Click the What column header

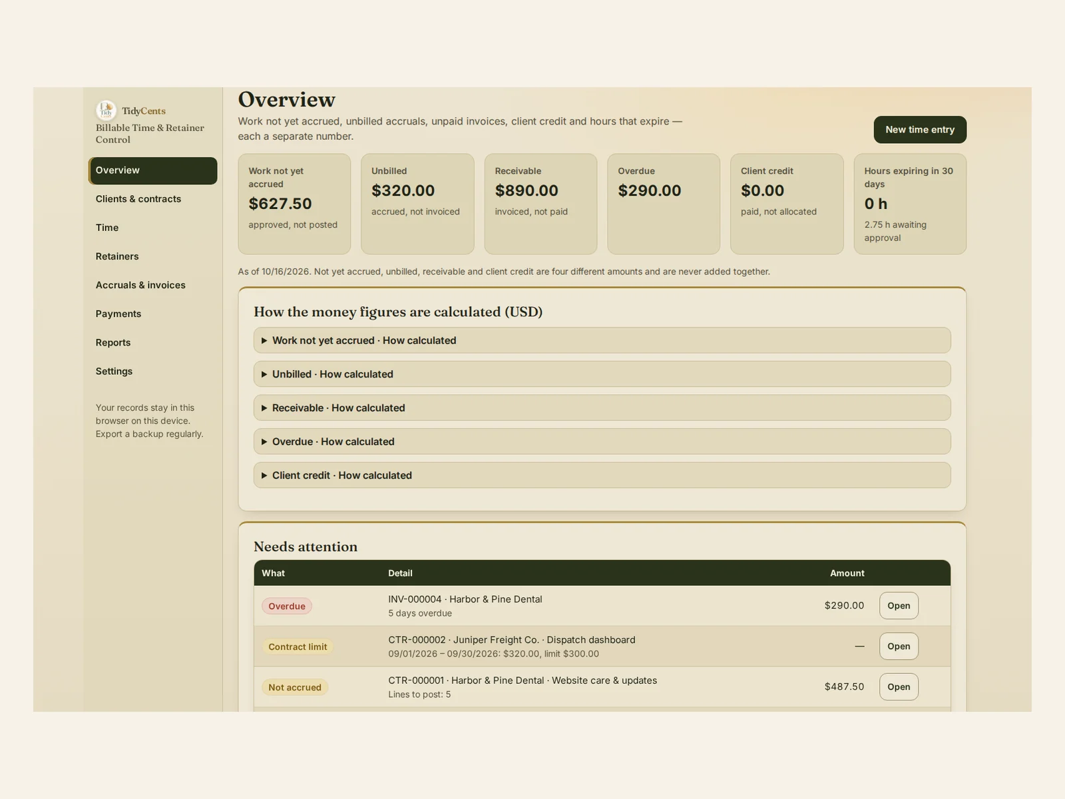[x=273, y=573]
